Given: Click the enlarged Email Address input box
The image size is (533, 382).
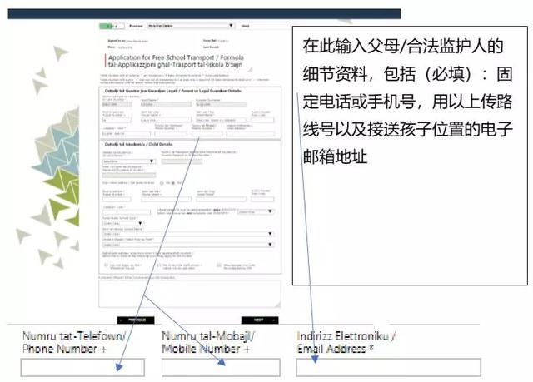Looking at the screenshot, I should click(x=389, y=367).
